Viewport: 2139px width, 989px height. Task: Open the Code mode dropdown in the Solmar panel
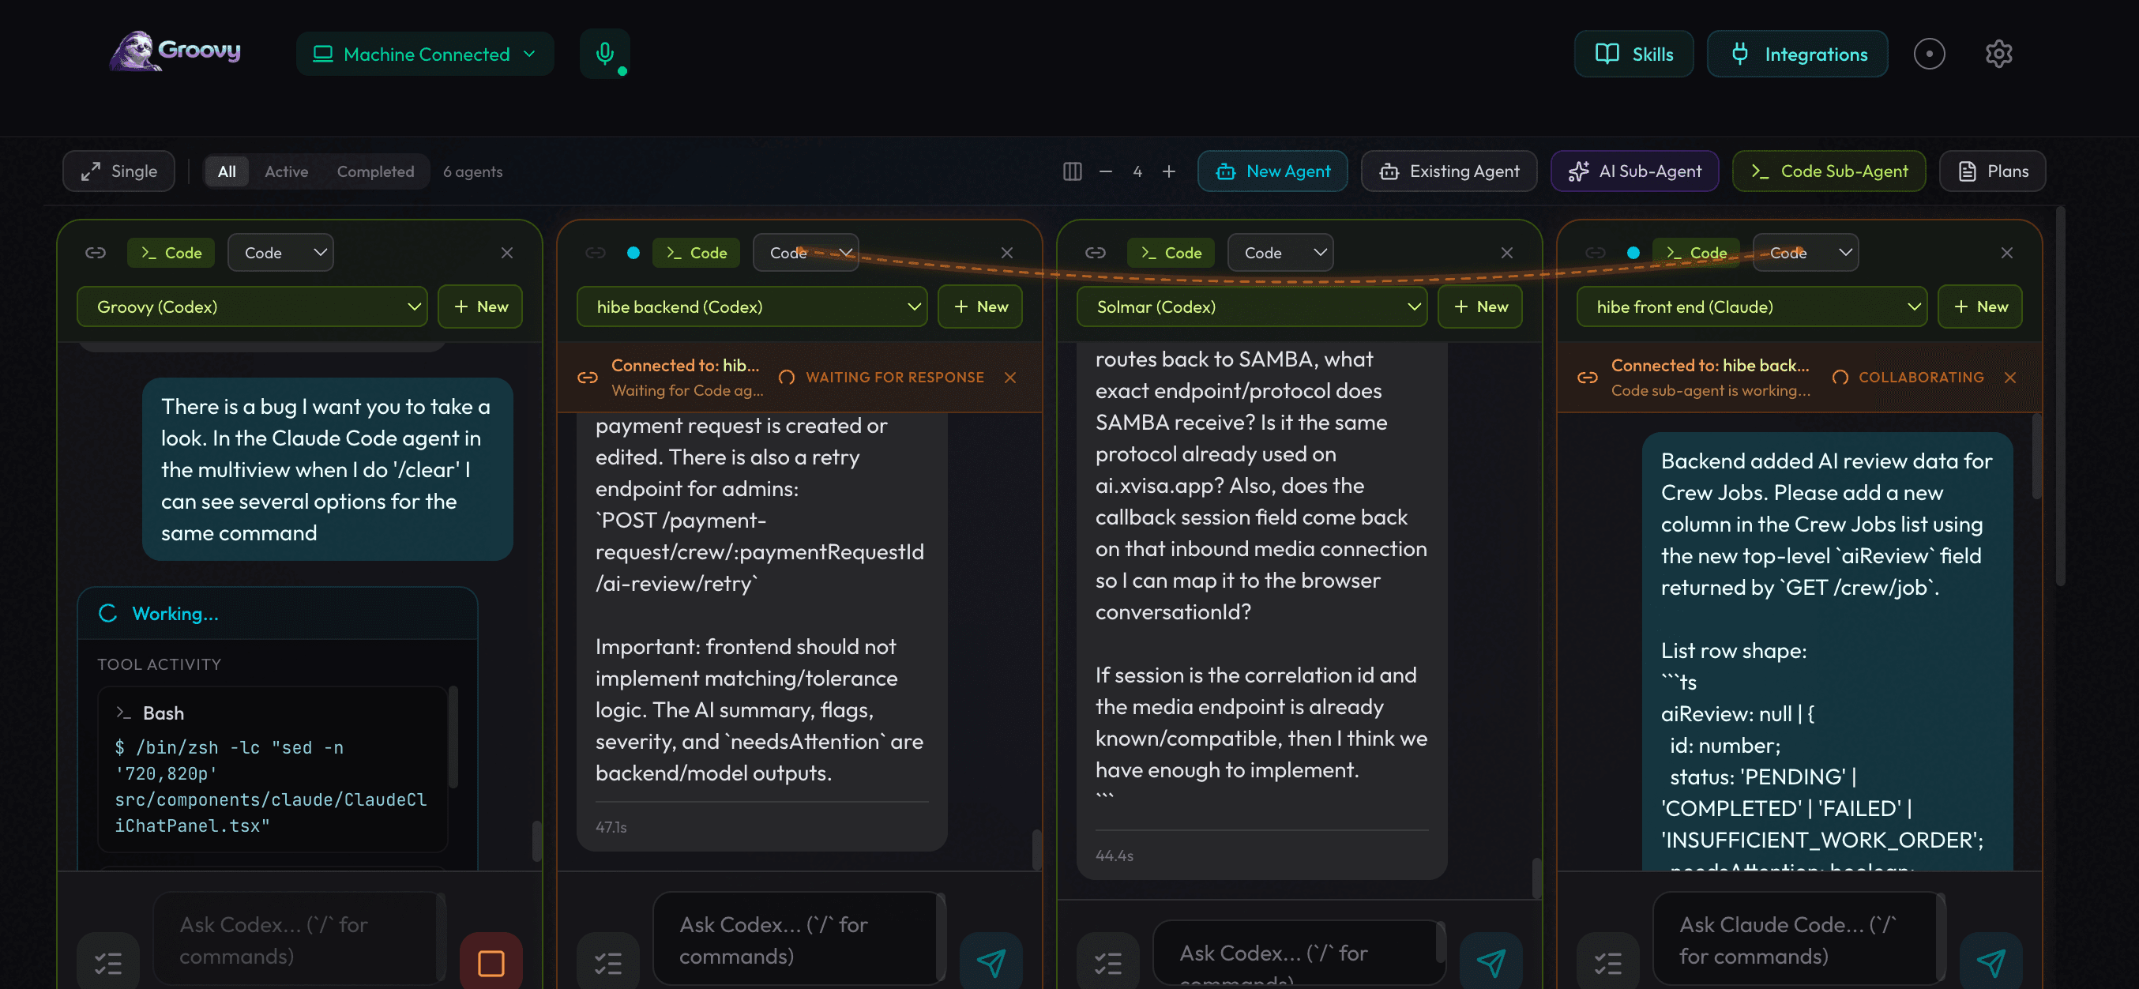coord(1280,253)
